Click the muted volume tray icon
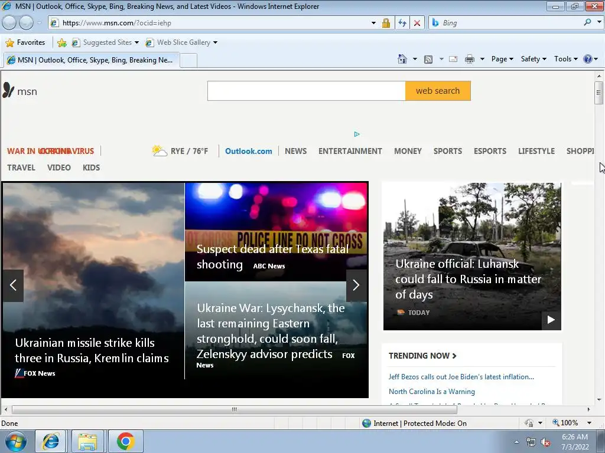The height and width of the screenshot is (453, 605). click(545, 442)
